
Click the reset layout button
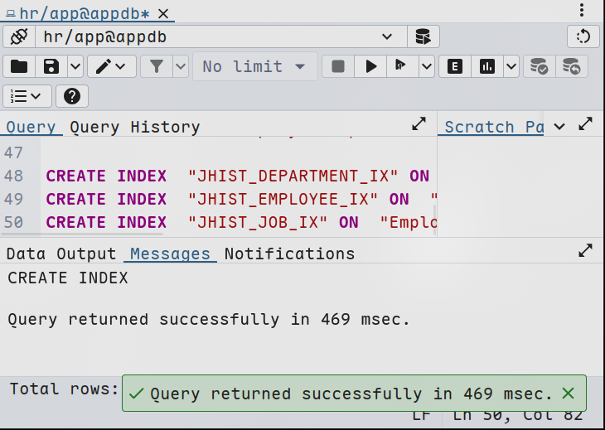583,36
